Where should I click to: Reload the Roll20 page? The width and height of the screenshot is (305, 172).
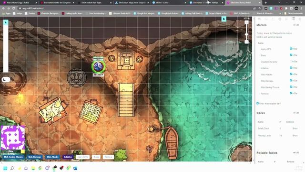[x=14, y=9]
